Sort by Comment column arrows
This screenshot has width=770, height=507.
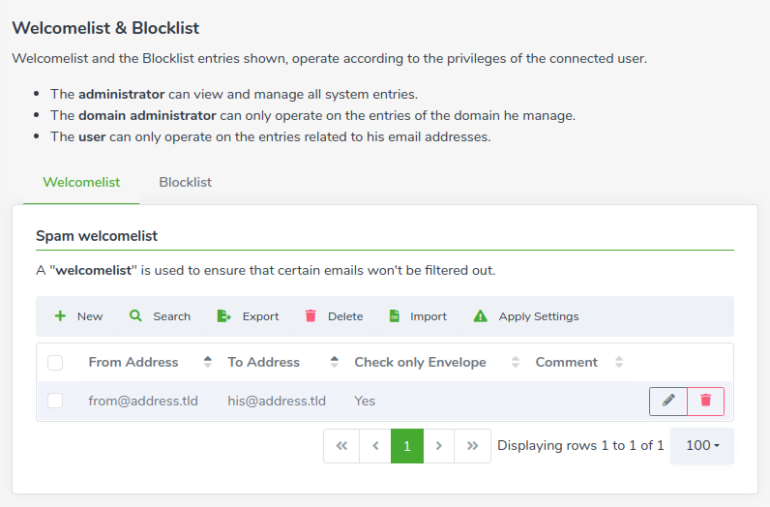(x=619, y=362)
